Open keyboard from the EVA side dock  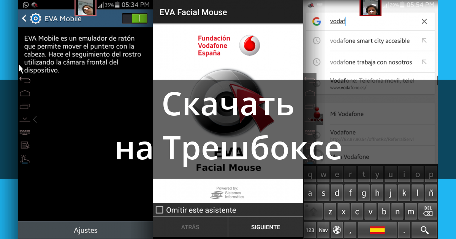pyautogui.click(x=25, y=132)
